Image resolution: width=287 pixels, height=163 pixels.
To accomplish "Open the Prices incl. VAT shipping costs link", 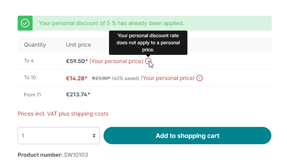I will (63, 114).
